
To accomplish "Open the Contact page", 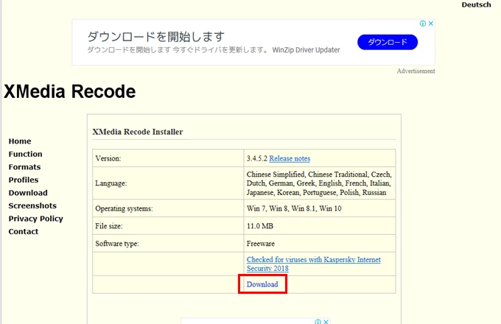I will click(24, 231).
